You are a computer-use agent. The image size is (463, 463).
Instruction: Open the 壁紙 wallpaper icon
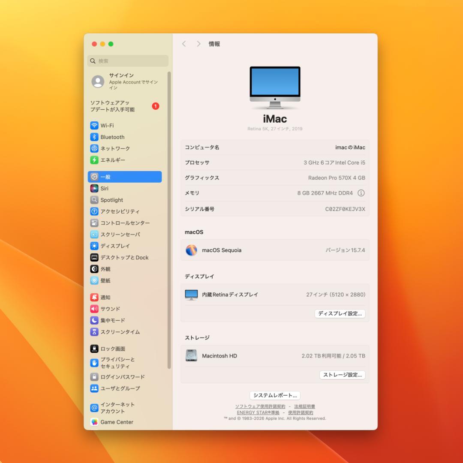[94, 280]
